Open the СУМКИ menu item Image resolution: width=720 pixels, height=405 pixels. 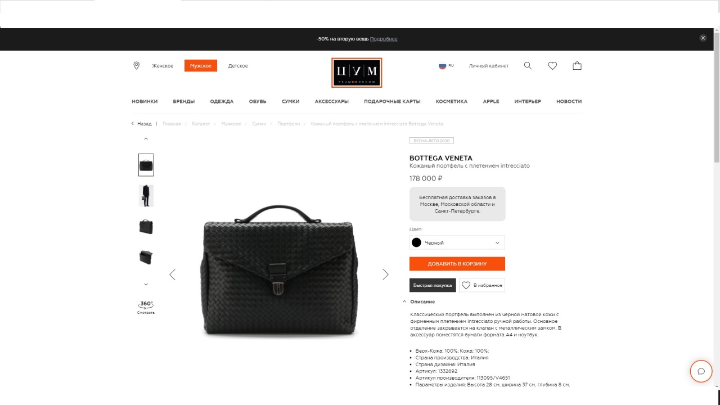coord(290,101)
